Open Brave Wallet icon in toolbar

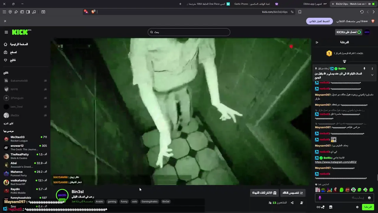click(22, 12)
